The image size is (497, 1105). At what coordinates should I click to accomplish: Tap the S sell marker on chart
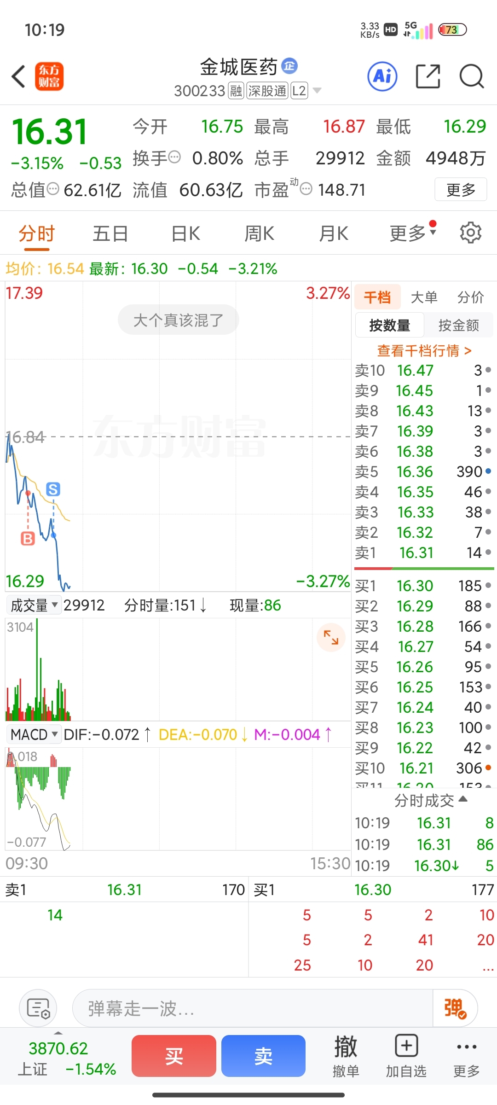53,489
